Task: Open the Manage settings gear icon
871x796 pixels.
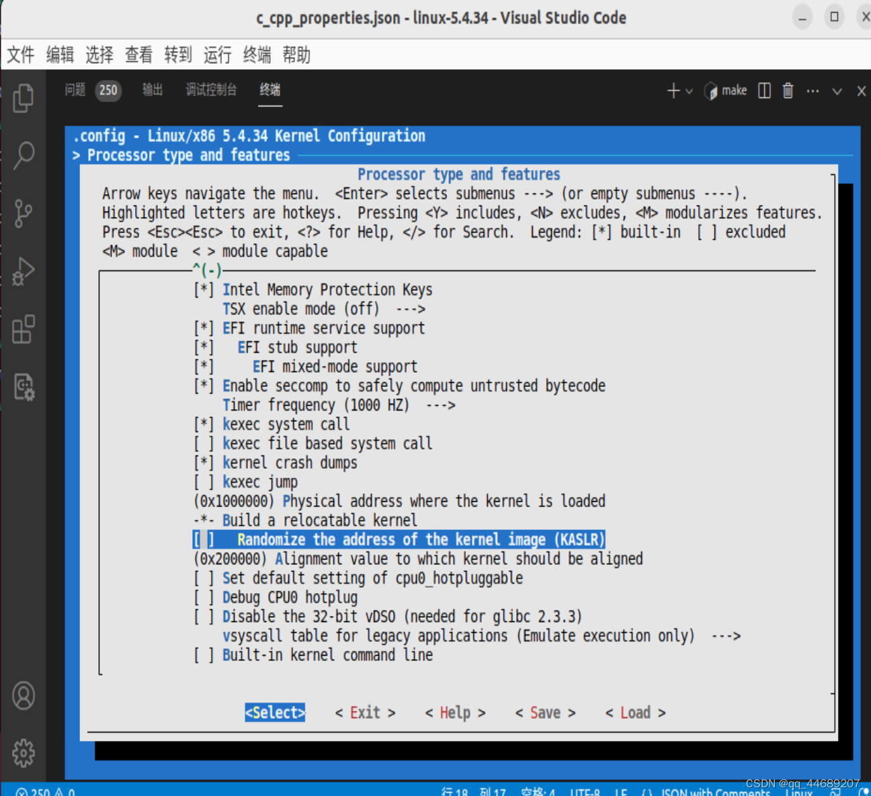Action: (x=24, y=753)
